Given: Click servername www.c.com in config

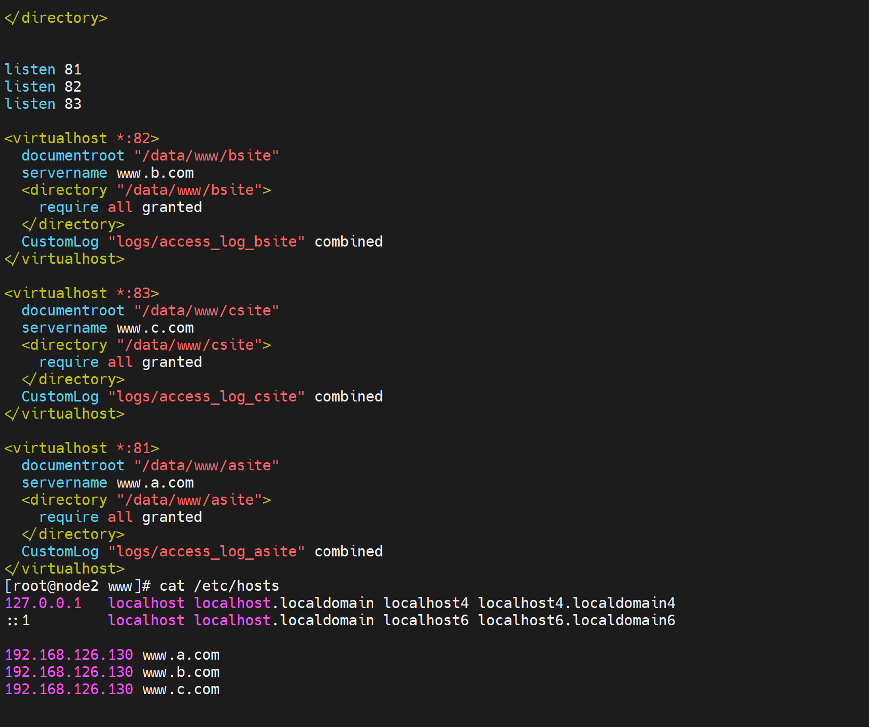Looking at the screenshot, I should coord(107,328).
